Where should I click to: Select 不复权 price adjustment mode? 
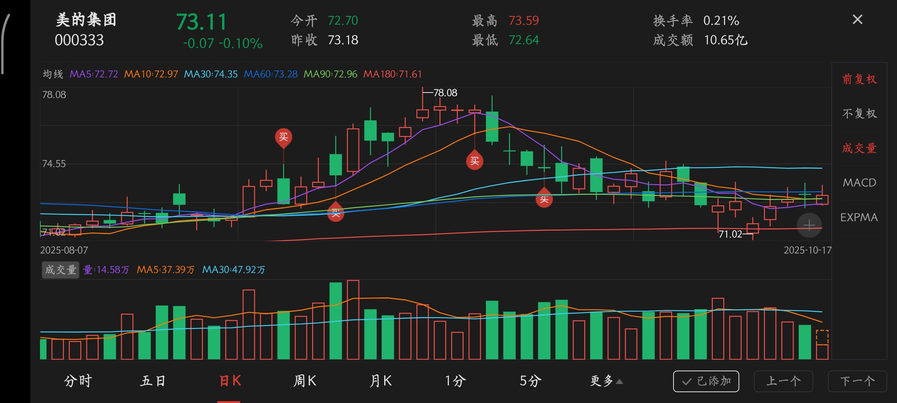pyautogui.click(x=859, y=113)
